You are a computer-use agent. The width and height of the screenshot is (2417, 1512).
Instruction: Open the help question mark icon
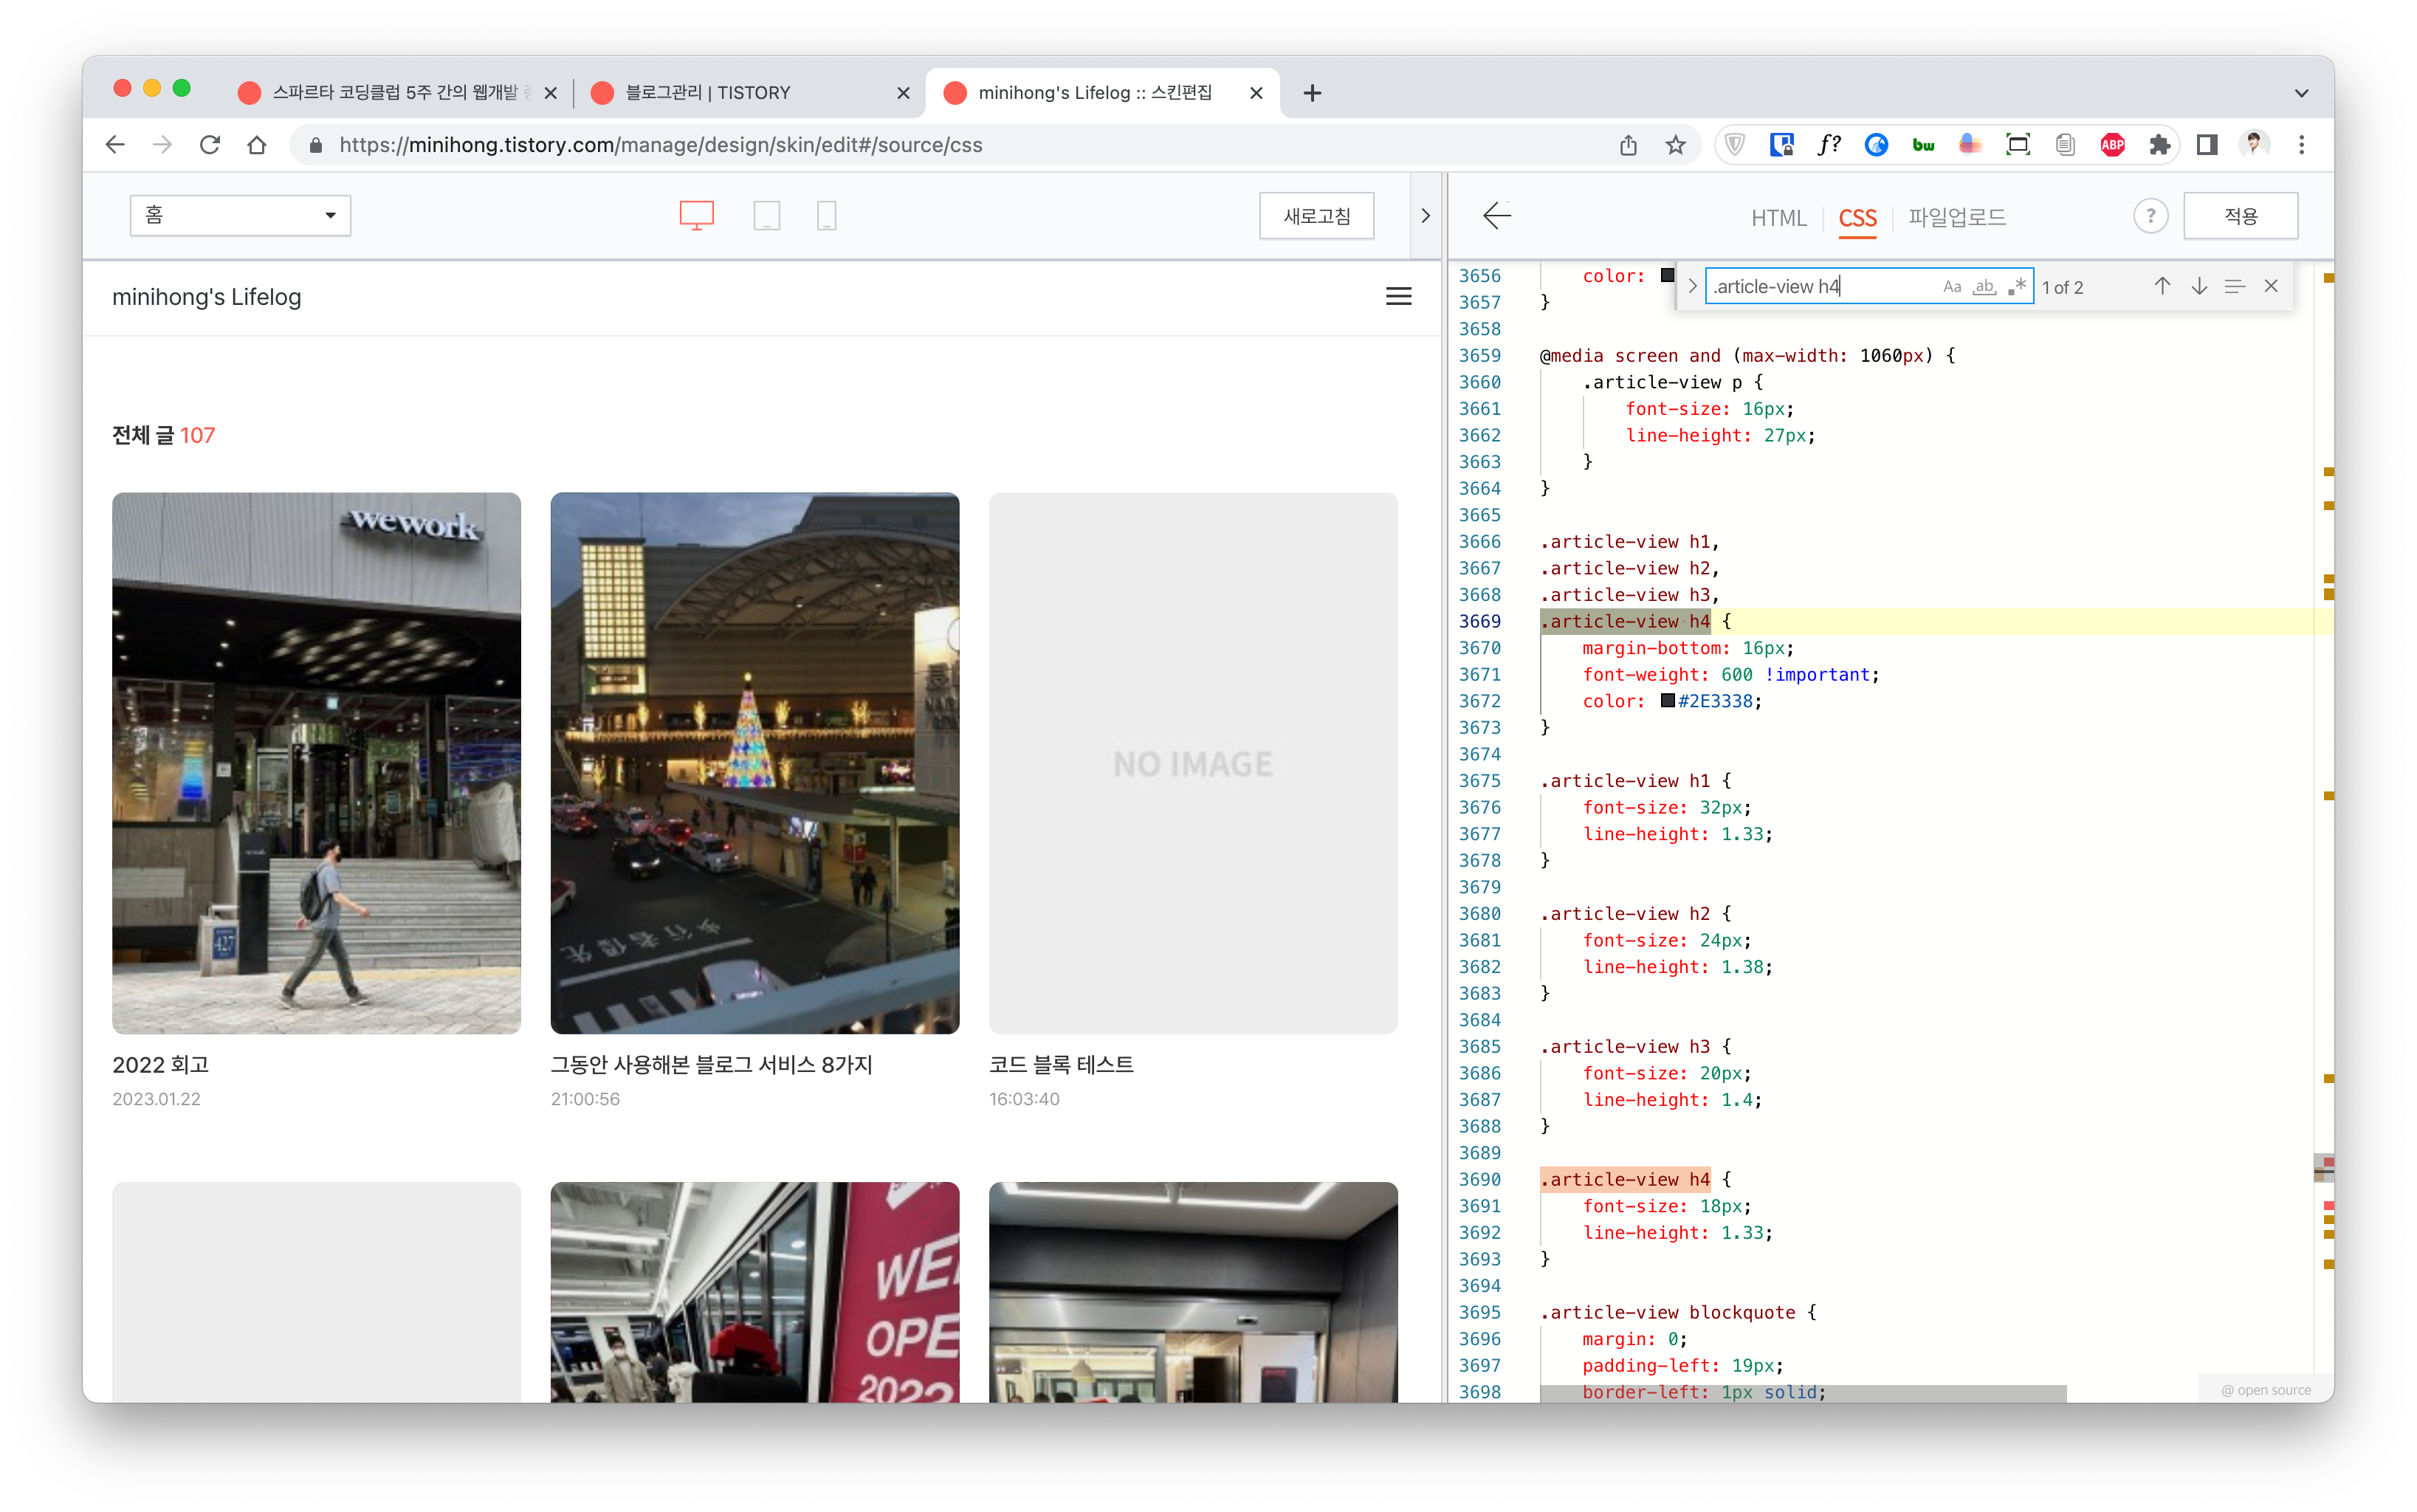coord(2150,215)
